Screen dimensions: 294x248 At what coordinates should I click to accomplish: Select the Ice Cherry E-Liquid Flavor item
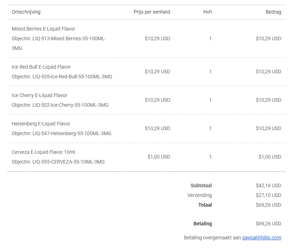tap(40, 95)
